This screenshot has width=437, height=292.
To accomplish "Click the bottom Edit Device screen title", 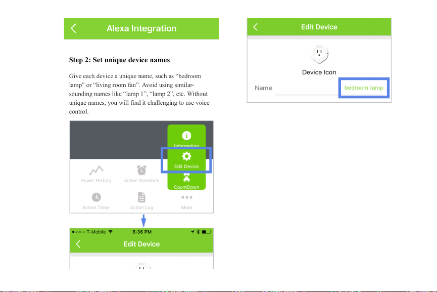I will (141, 244).
